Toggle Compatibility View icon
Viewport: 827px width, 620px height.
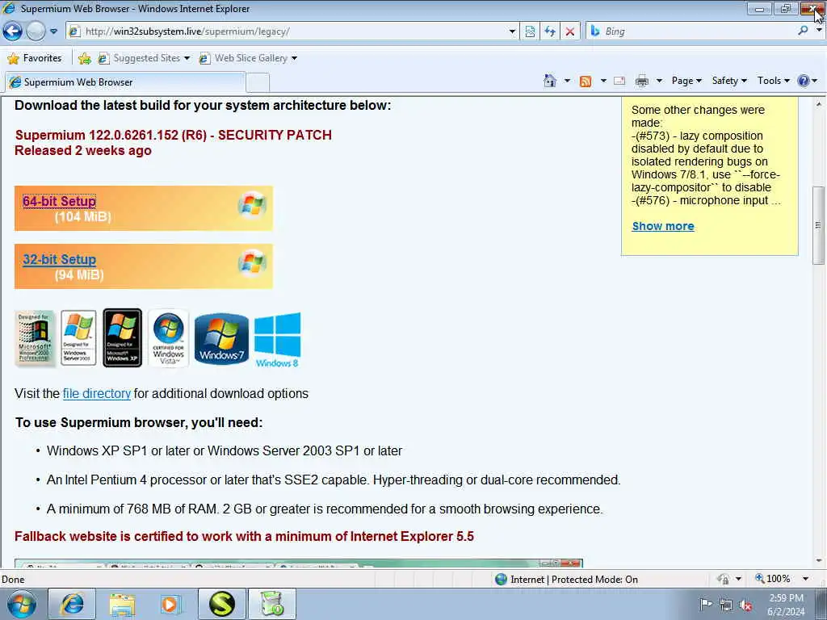tap(530, 31)
